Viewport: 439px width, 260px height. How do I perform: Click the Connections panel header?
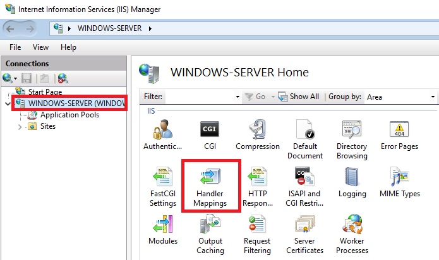click(x=64, y=64)
